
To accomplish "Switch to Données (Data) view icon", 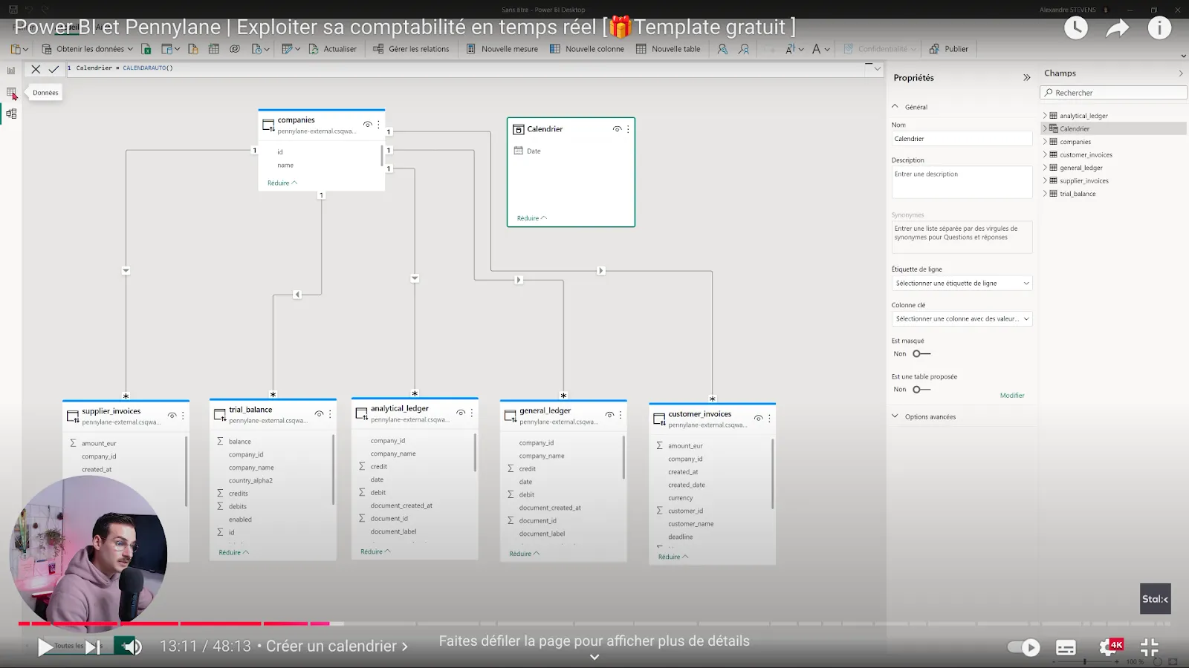I will pos(11,93).
